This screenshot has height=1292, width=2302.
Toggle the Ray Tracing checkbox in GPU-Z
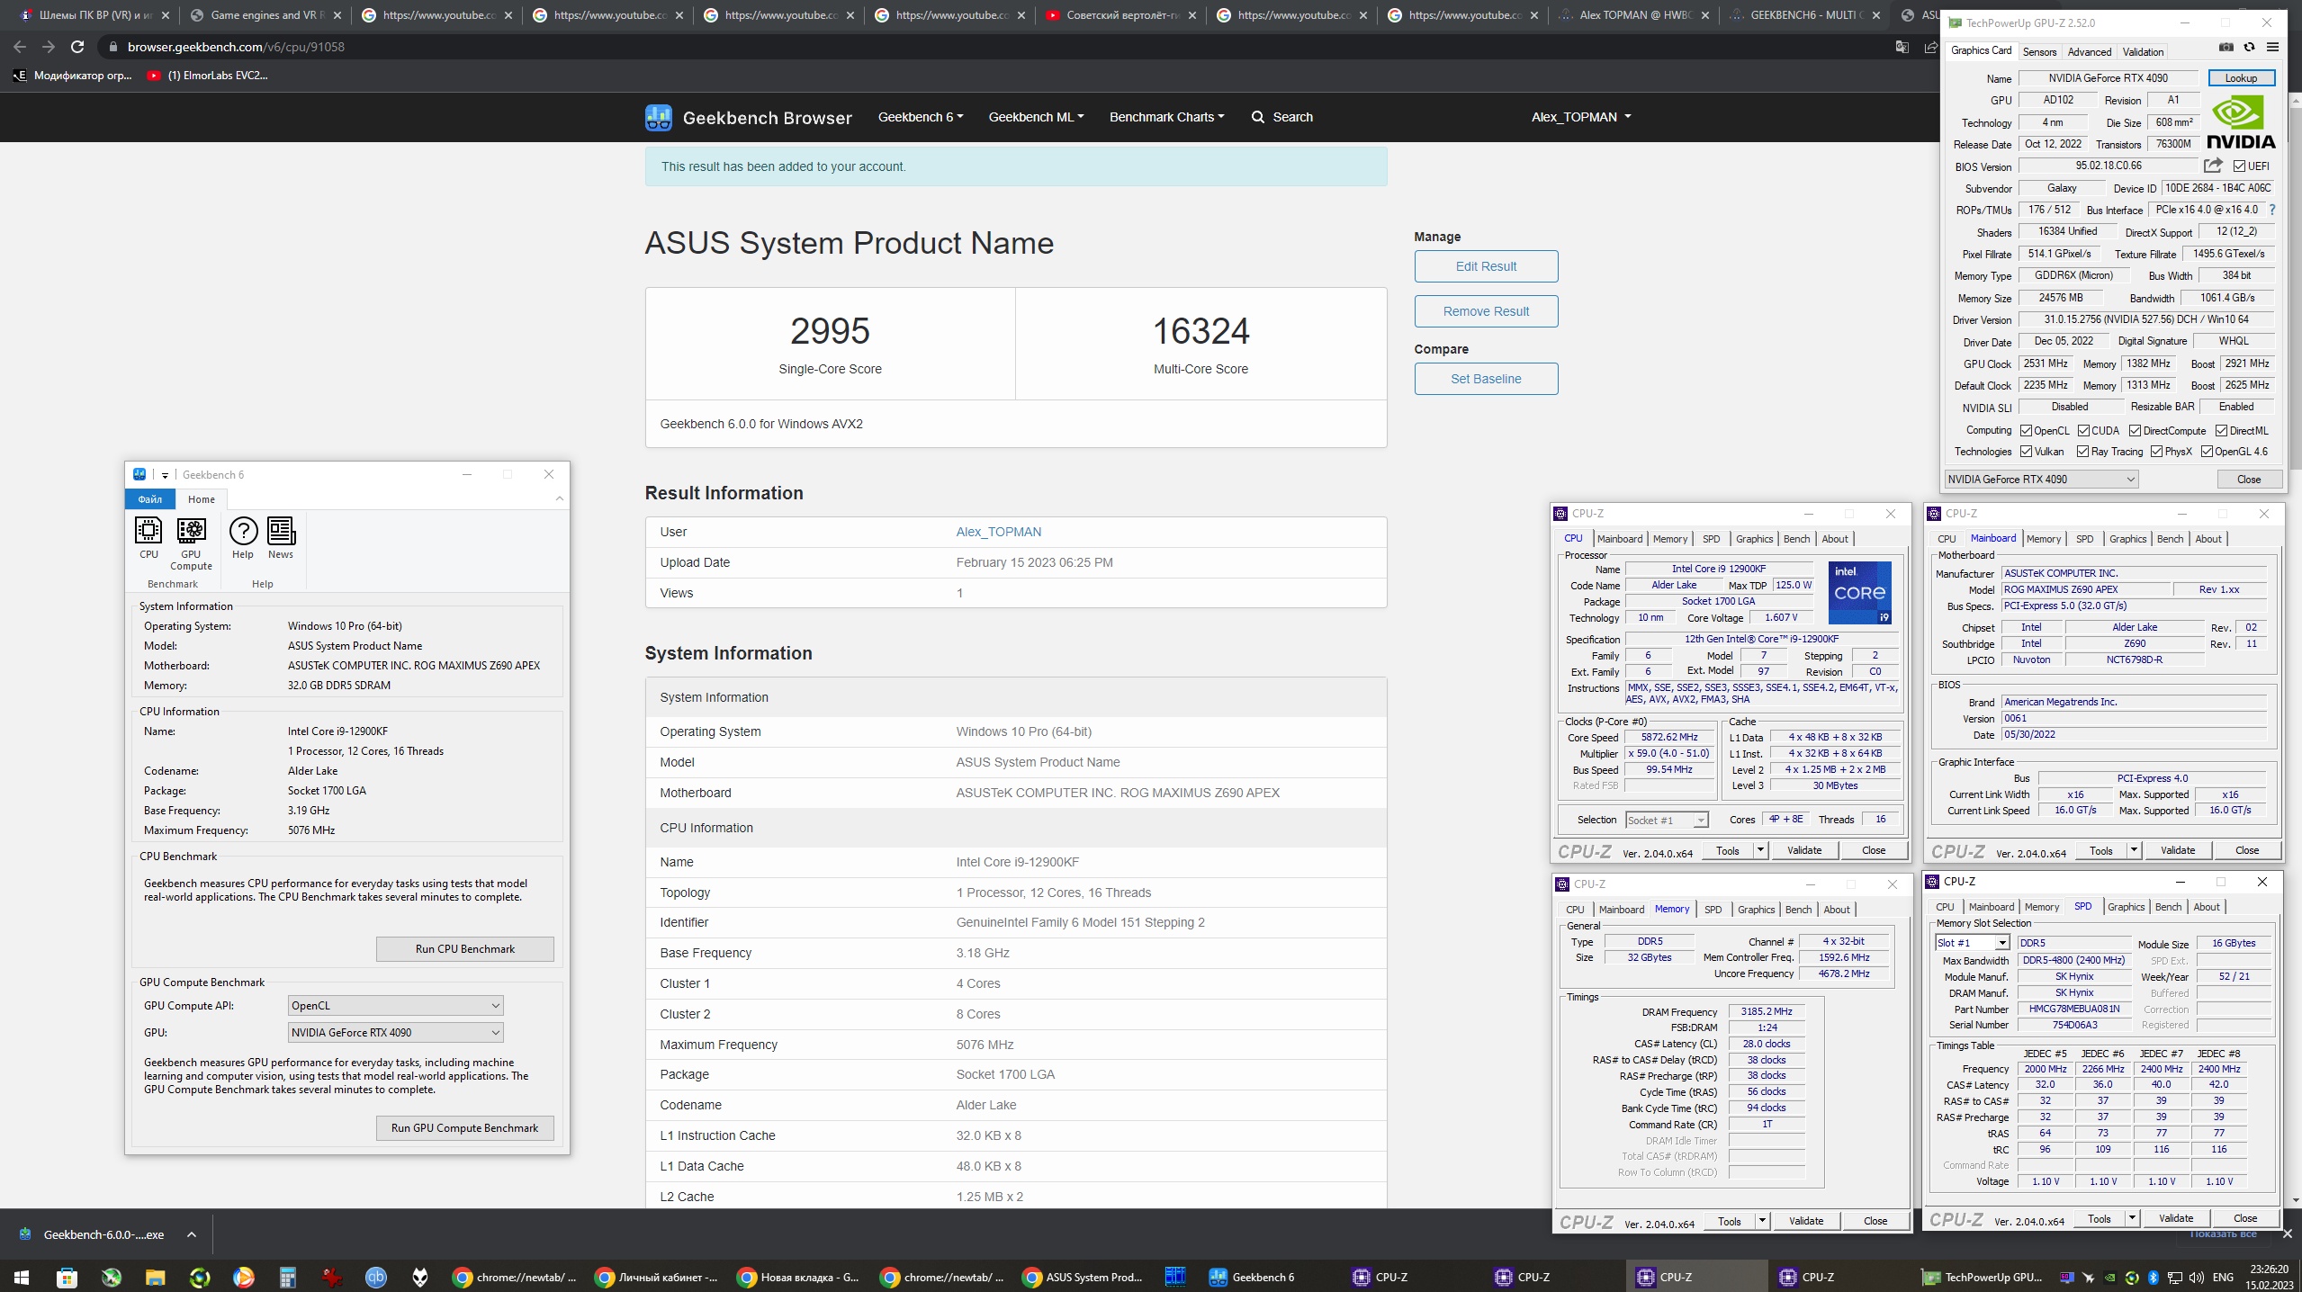2082,452
